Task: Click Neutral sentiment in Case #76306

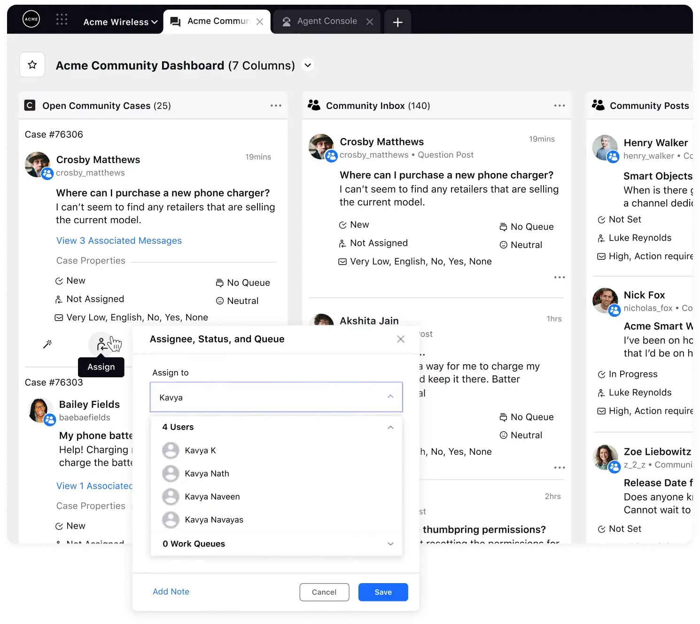Action: pyautogui.click(x=237, y=301)
